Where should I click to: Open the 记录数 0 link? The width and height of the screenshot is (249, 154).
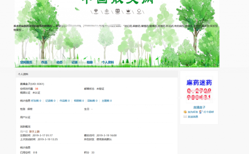point(51,101)
